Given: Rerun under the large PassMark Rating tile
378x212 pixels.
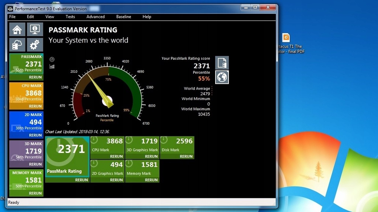Looking at the screenshot, I should [82, 180].
